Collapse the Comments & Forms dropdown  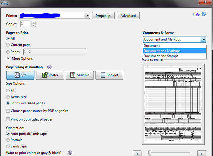tap(203, 40)
